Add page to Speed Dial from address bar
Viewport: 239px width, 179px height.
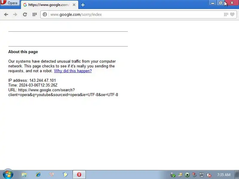[x=226, y=14]
